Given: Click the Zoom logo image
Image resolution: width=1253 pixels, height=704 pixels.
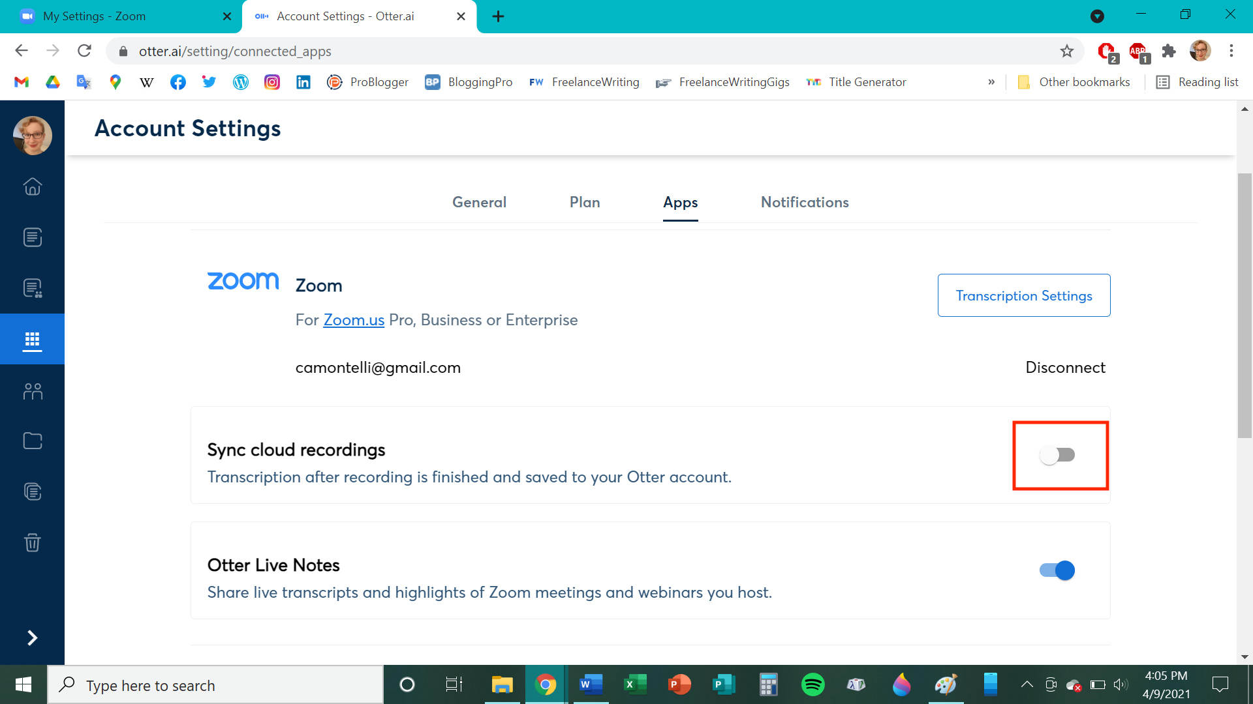Looking at the screenshot, I should coord(243,281).
